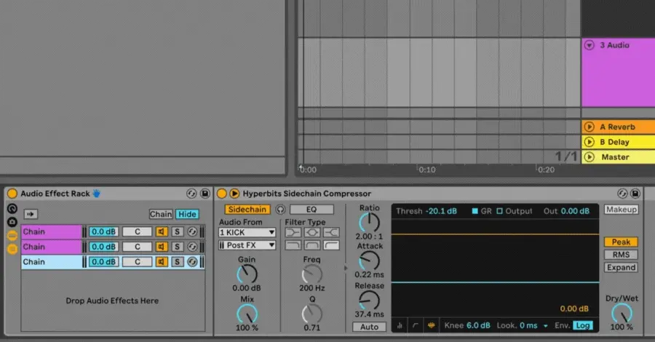655x342 pixels.
Task: Show the rack Macro controls icon
Action: [x=12, y=208]
